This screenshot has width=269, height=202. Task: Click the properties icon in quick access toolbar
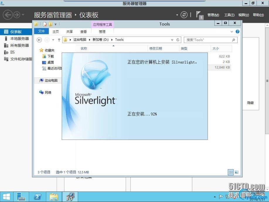45,24
